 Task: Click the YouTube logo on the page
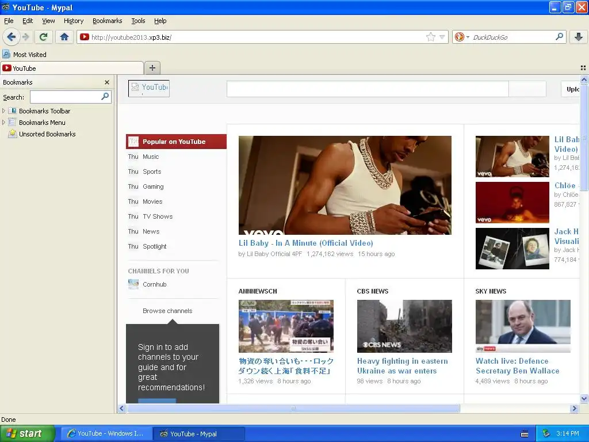point(149,88)
